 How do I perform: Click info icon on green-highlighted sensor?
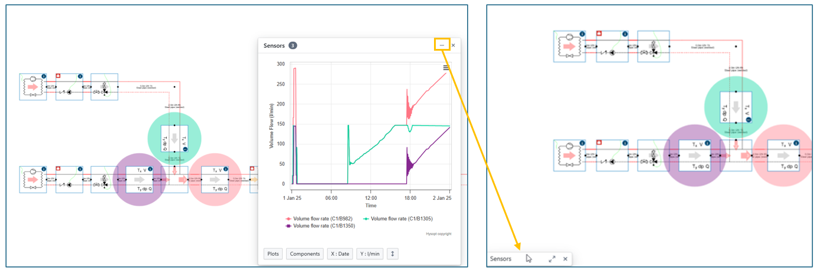[x=184, y=150]
